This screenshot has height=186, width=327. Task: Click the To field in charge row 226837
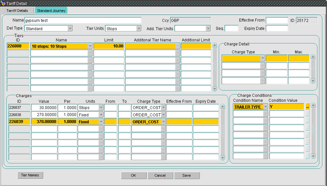pos(124,107)
